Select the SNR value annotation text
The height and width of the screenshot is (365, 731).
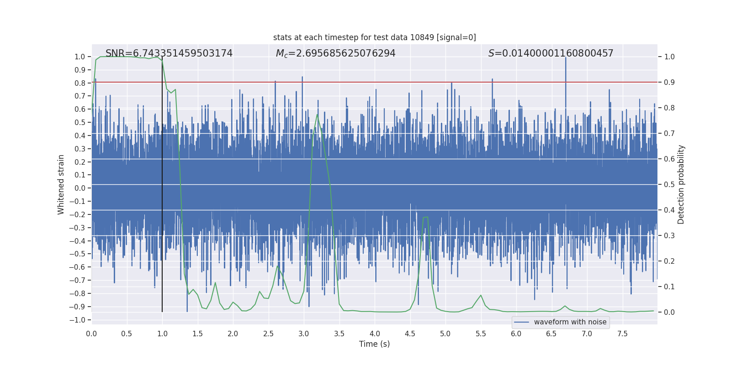(169, 53)
